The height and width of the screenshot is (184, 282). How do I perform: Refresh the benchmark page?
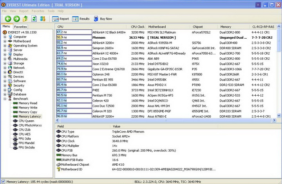[34, 19]
